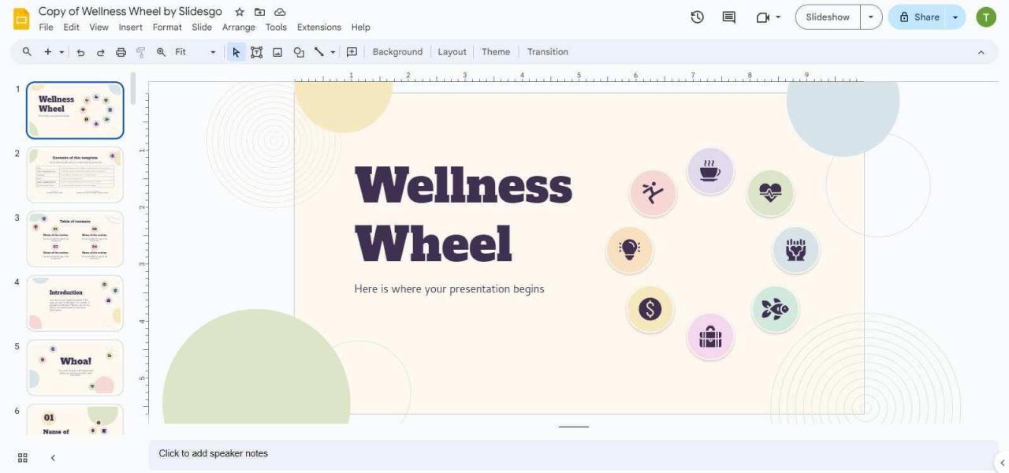
Task: Click the Print icon
Action: 120,51
